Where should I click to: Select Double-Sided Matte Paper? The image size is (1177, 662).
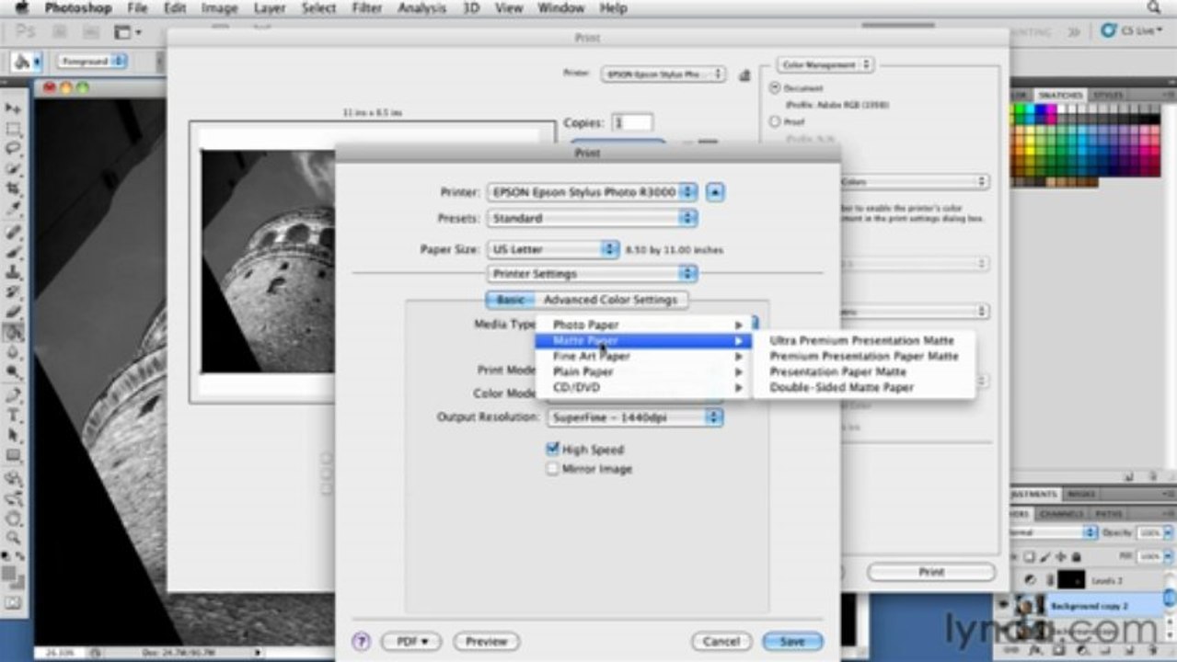(x=863, y=387)
